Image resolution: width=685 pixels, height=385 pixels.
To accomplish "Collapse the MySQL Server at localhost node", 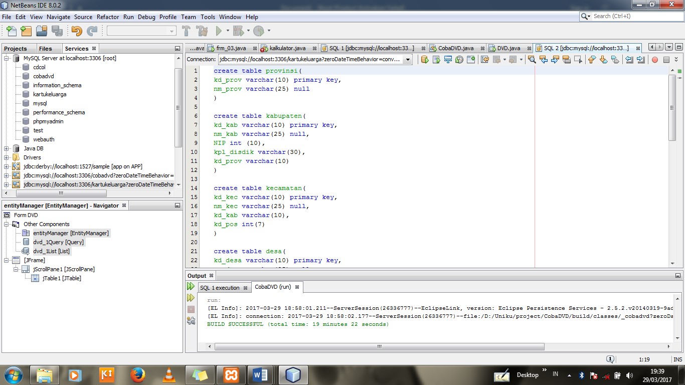I will pos(7,58).
